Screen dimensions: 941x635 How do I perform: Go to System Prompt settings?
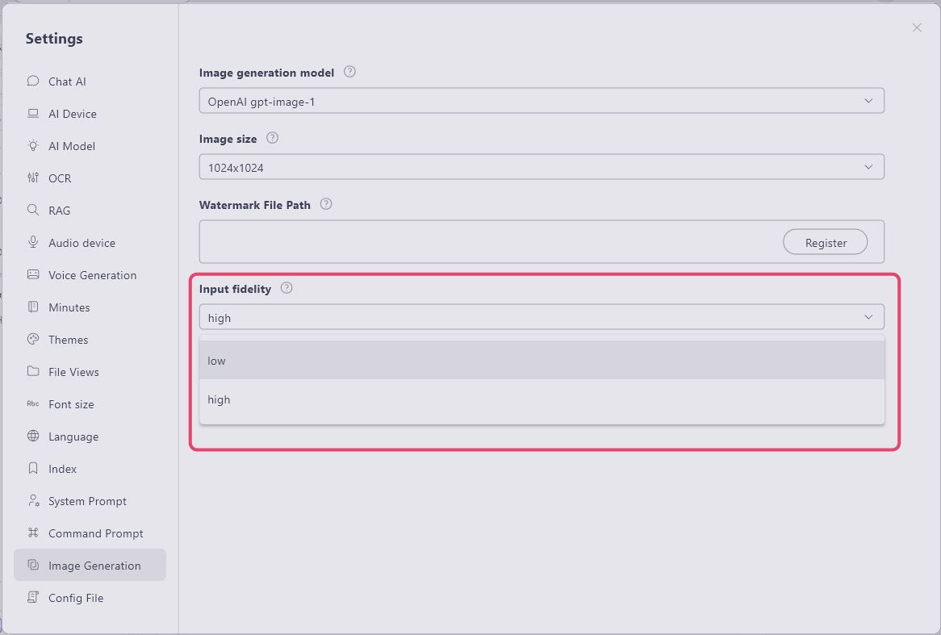[x=87, y=501]
